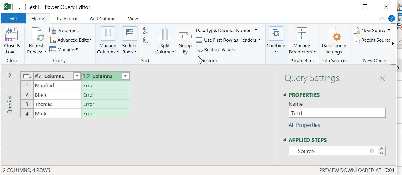Open the File tab
Image resolution: width=402 pixels, height=175 pixels.
tap(13, 18)
